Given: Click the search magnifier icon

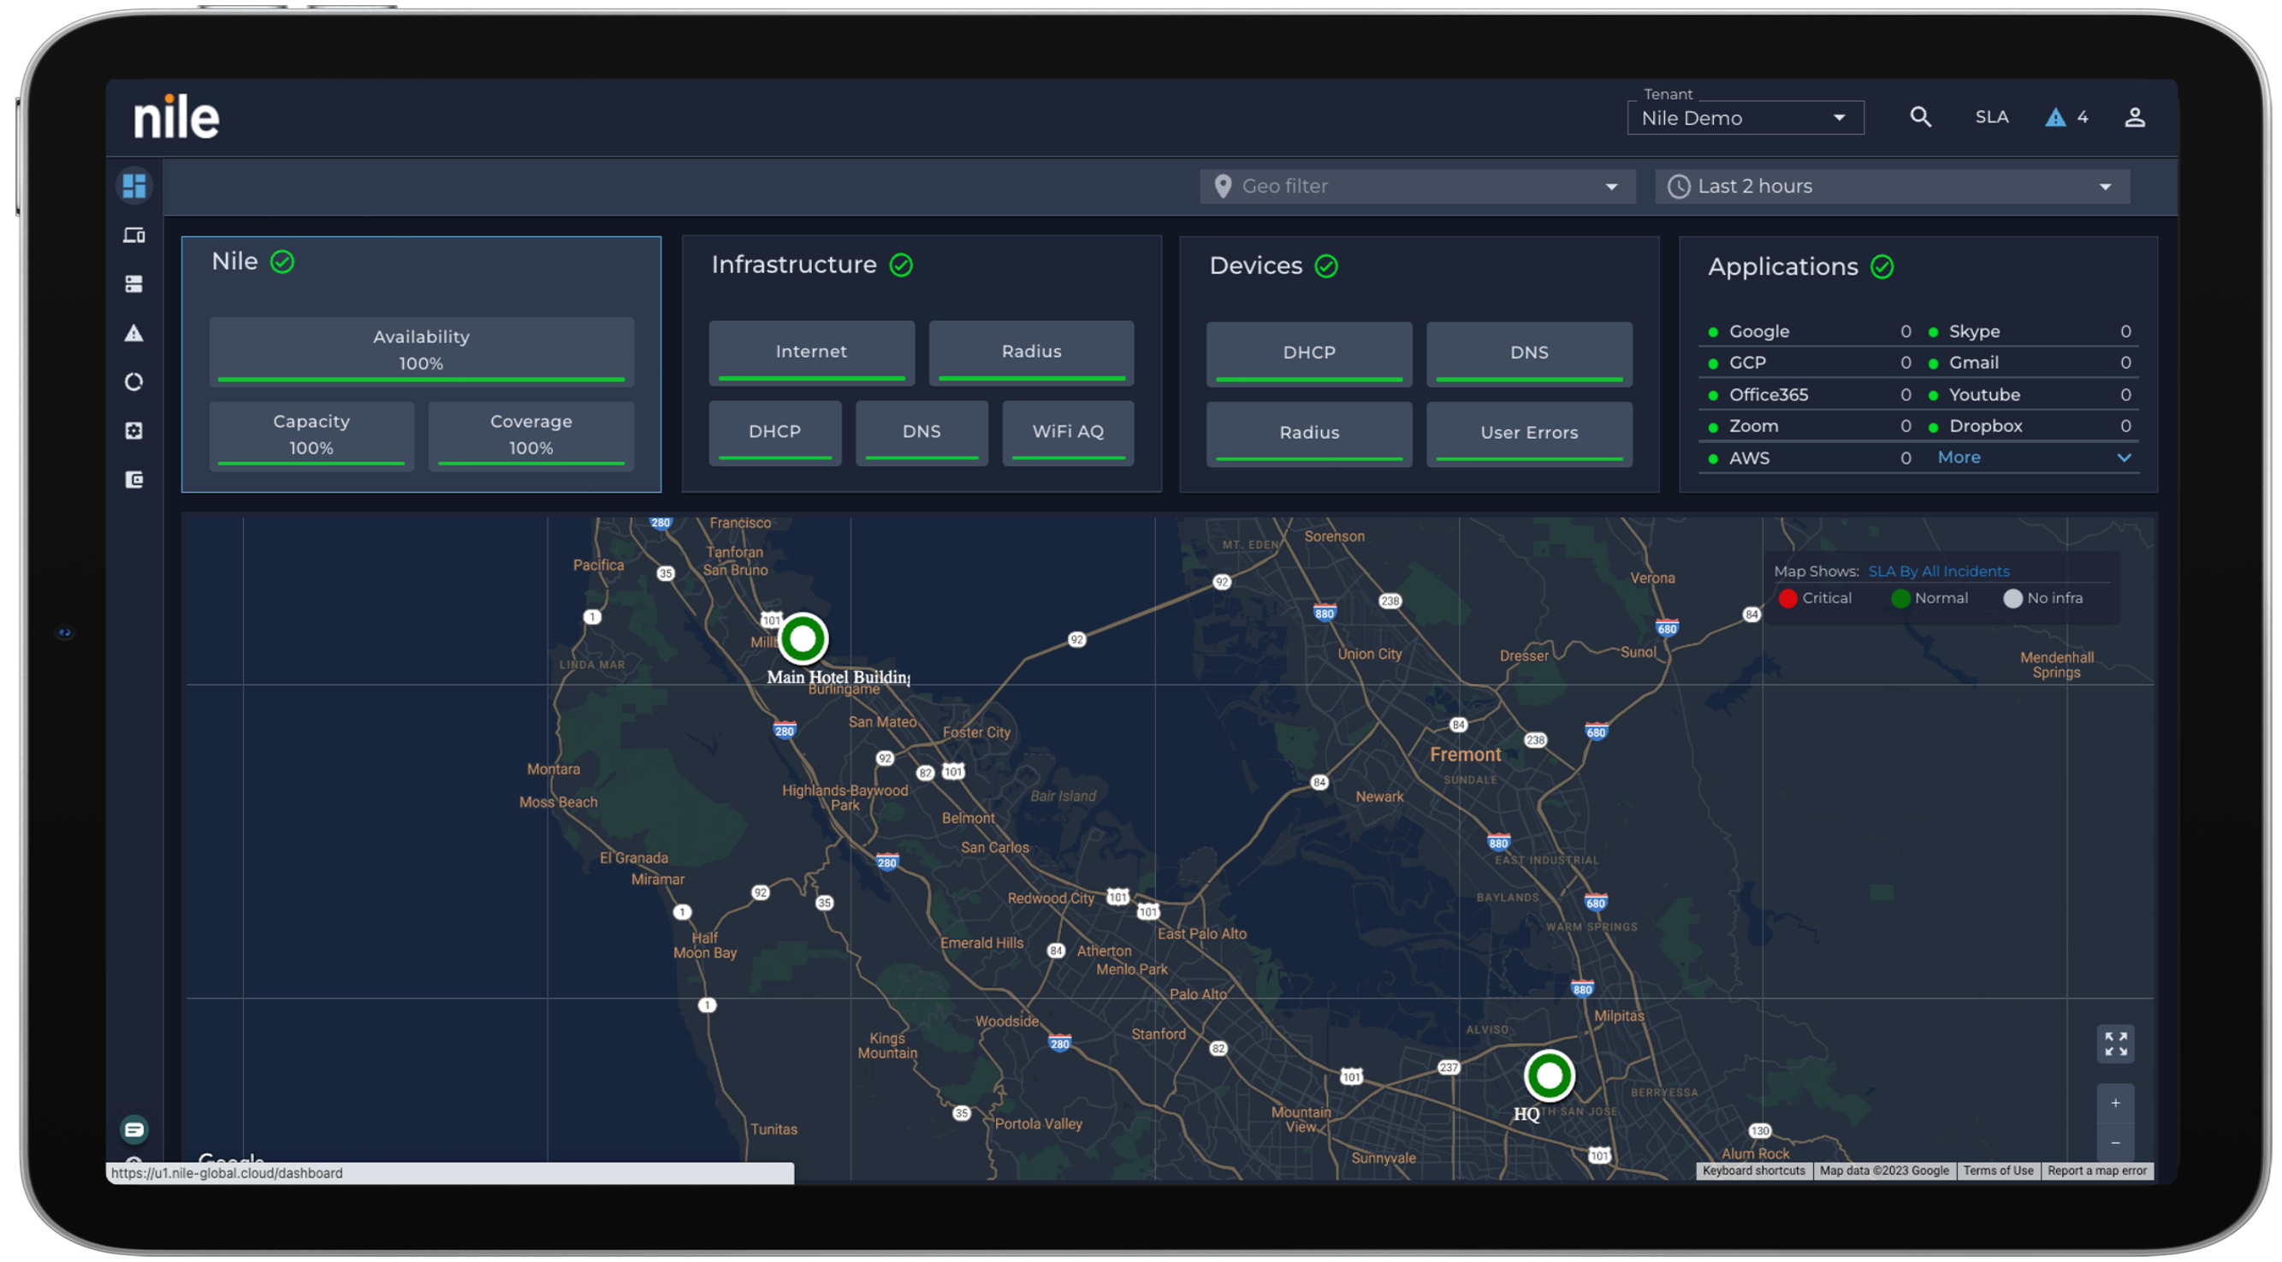Looking at the screenshot, I should pyautogui.click(x=1920, y=117).
